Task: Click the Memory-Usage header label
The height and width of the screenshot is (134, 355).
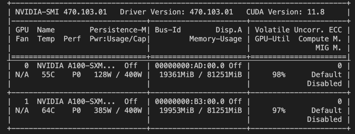Action: point(215,39)
